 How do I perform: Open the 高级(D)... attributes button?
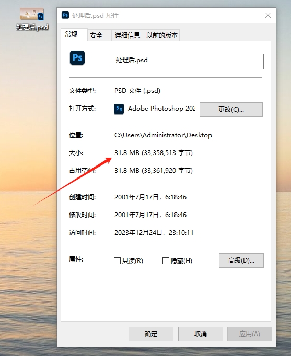[241, 260]
